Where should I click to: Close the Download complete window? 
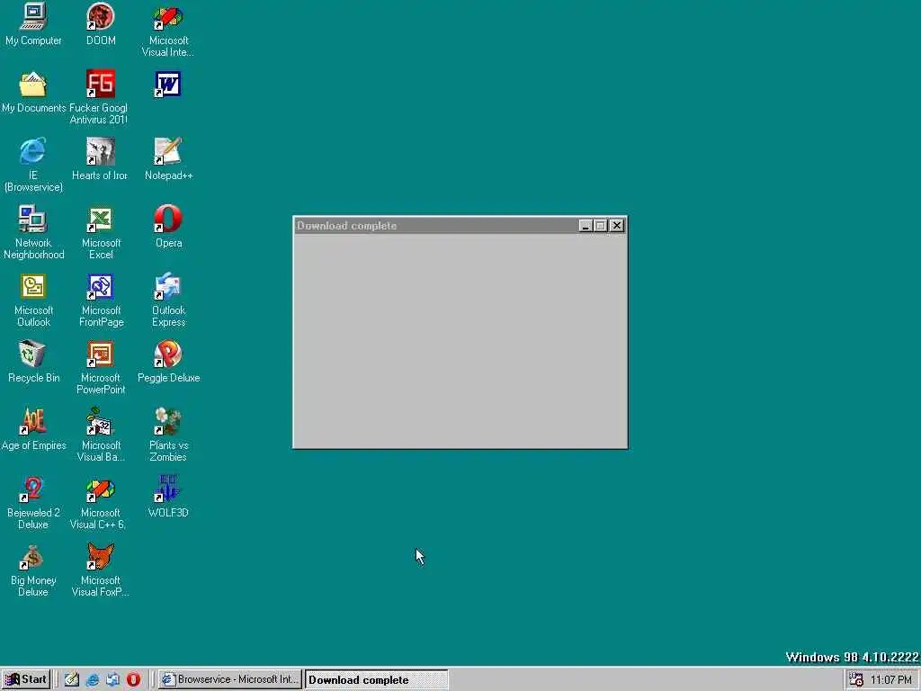[617, 226]
